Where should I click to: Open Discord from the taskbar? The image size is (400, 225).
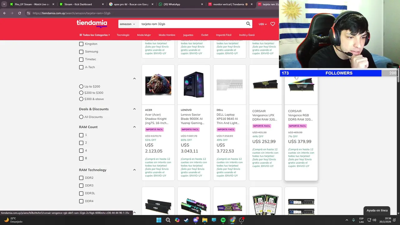[x=196, y=220]
